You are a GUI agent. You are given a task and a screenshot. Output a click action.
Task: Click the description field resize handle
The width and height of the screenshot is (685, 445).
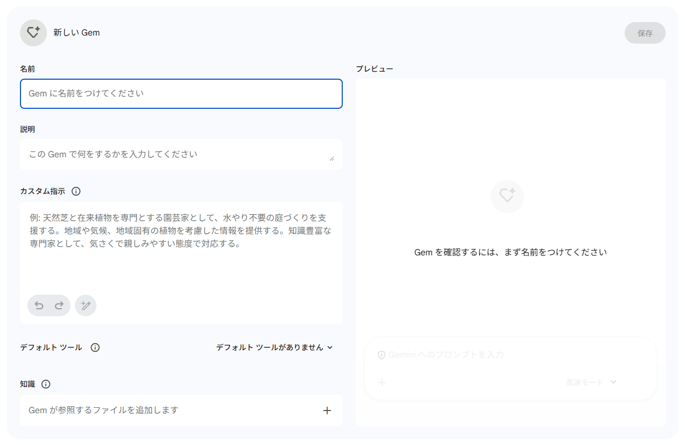(x=331, y=158)
